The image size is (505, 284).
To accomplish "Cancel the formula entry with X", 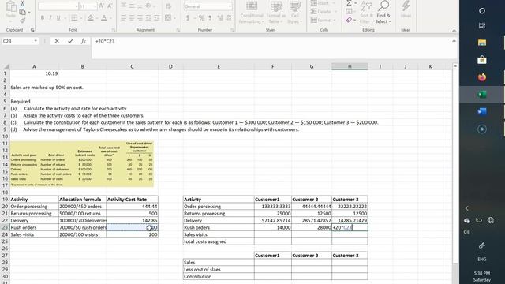I will point(57,41).
